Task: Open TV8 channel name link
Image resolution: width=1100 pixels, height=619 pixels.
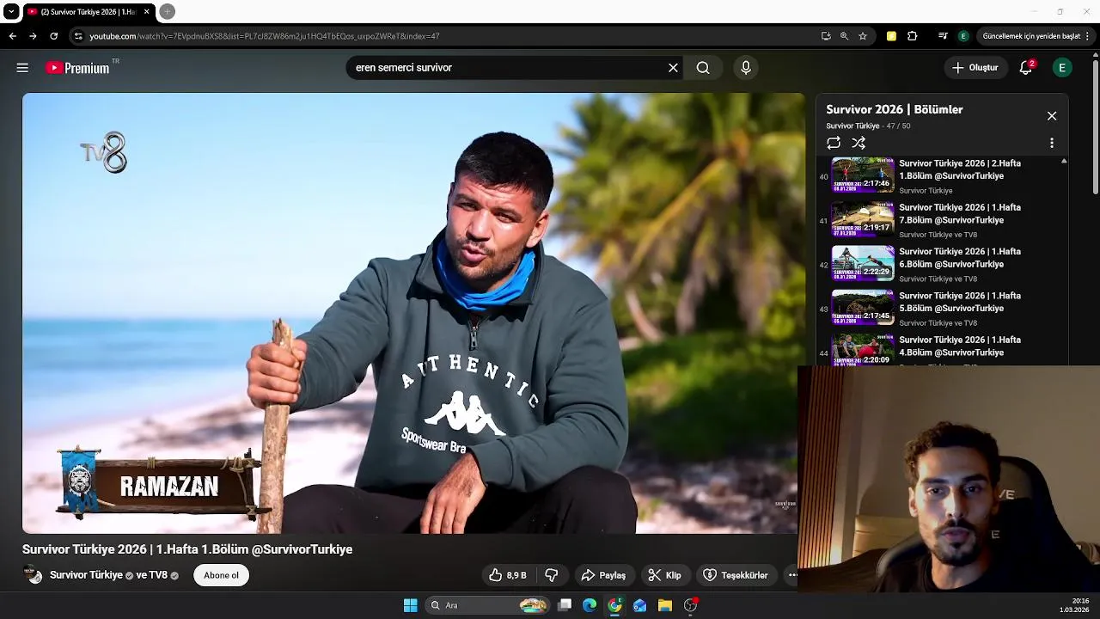Action: pos(158,575)
